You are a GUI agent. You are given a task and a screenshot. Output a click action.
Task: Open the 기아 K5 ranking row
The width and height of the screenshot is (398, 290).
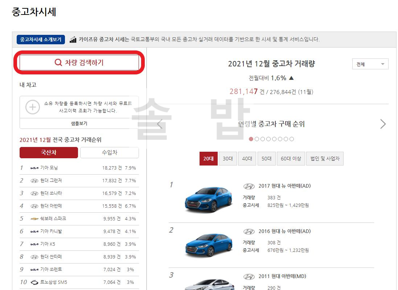point(79,244)
